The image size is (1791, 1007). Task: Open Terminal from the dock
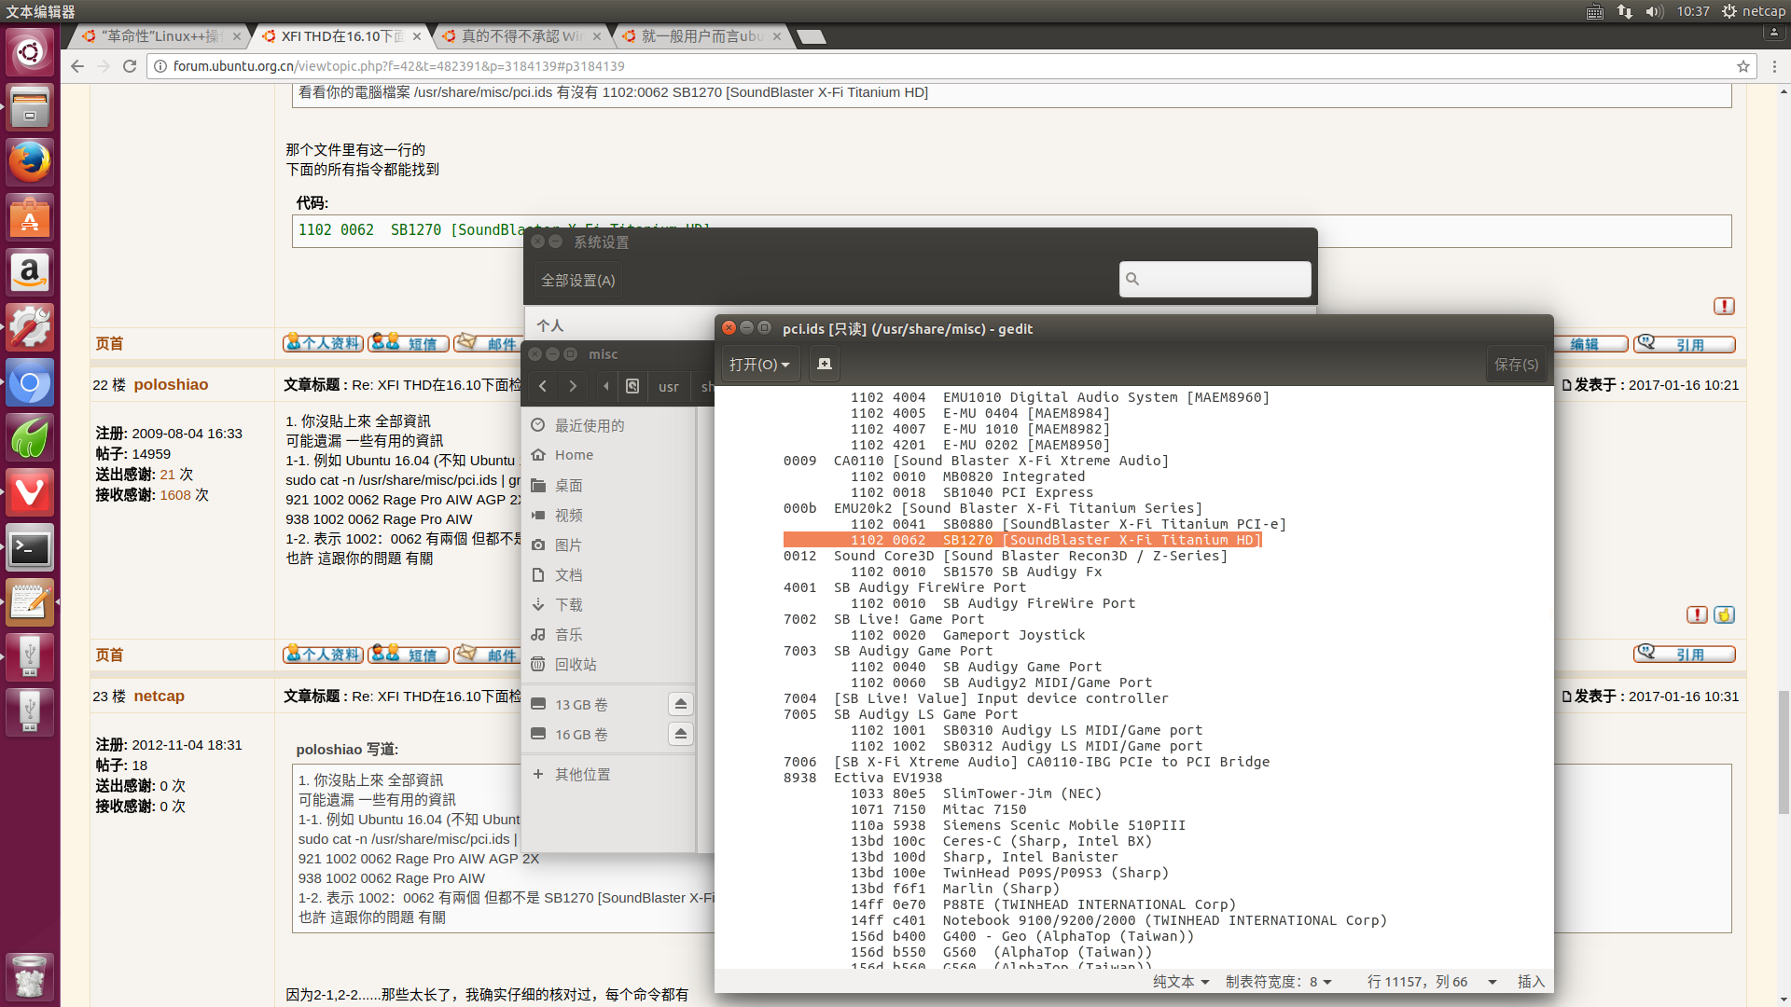click(x=30, y=547)
